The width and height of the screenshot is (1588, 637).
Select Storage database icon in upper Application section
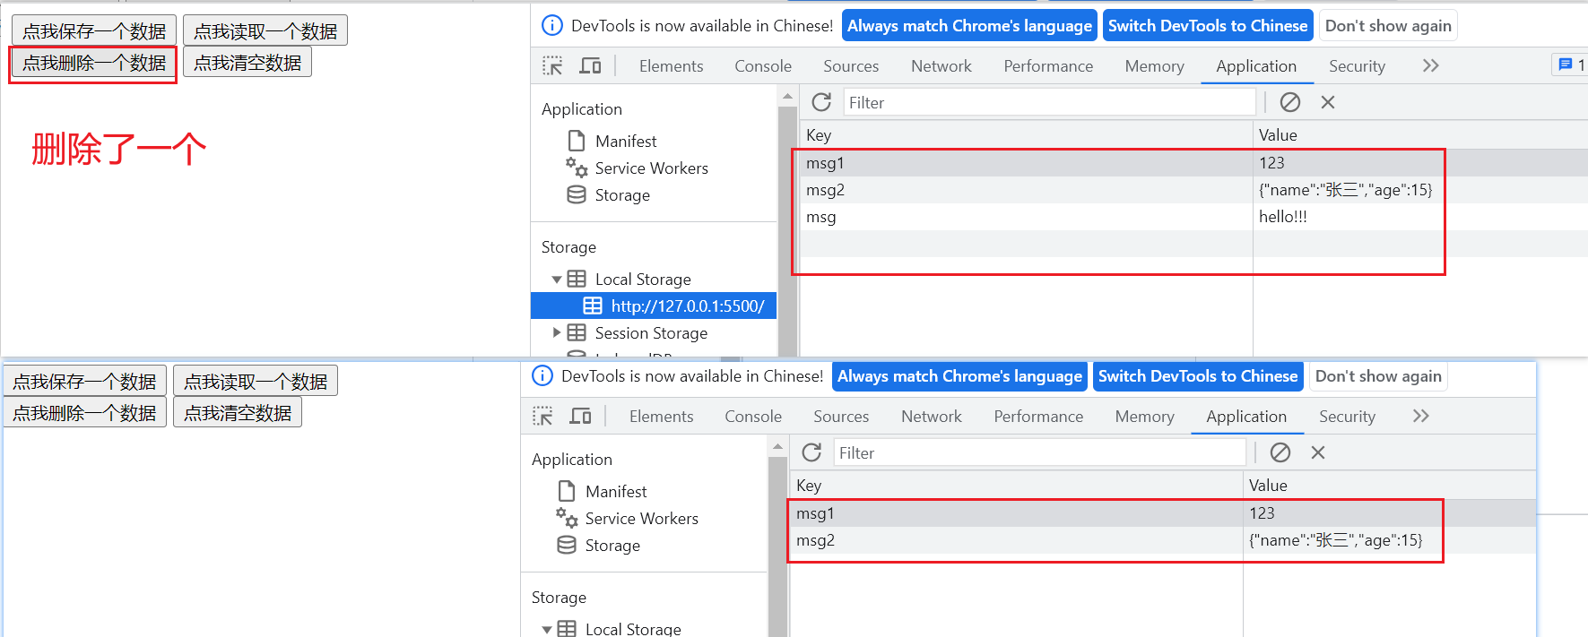tap(577, 194)
